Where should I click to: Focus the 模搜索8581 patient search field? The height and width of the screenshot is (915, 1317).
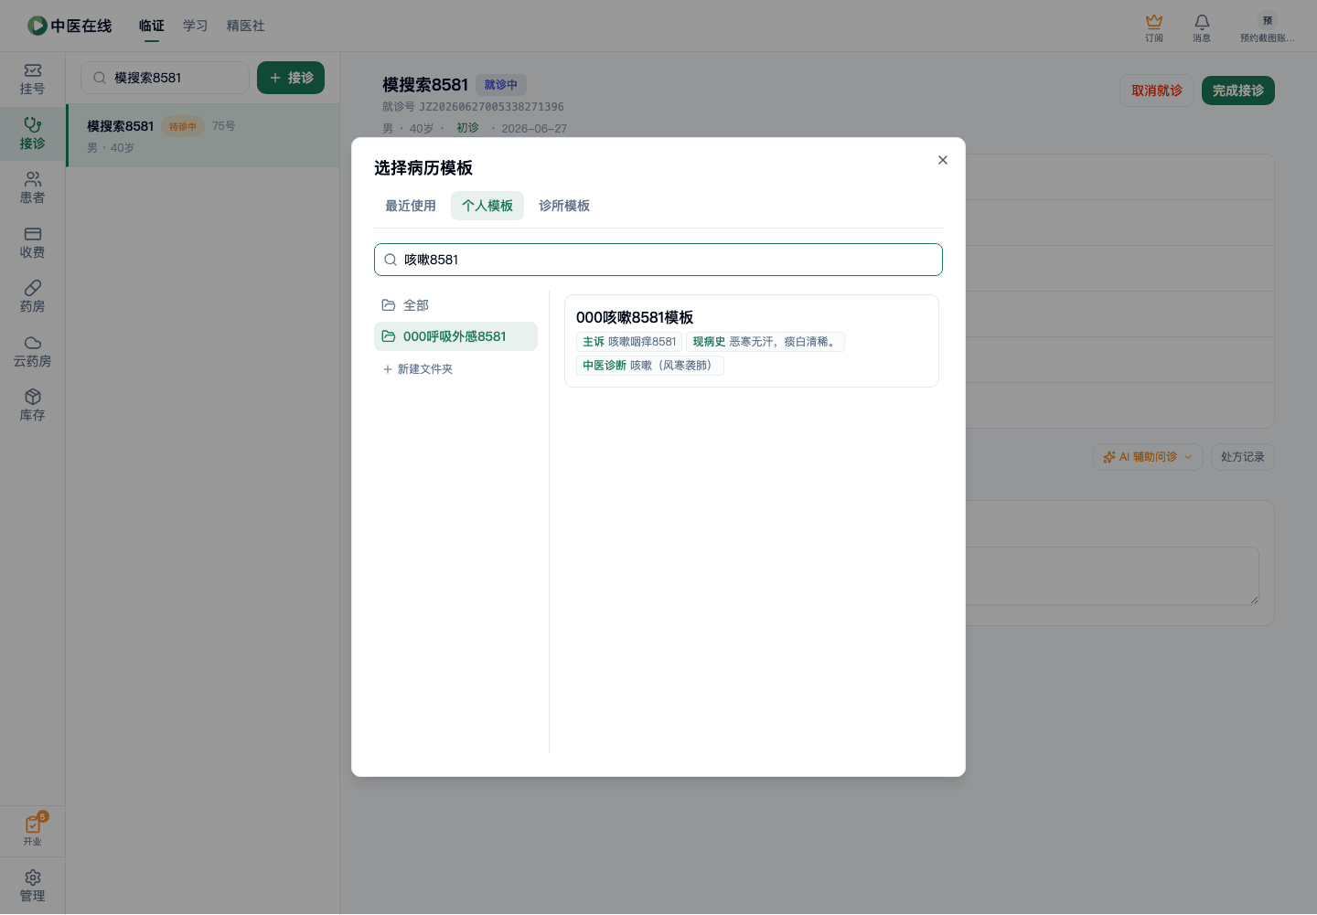pos(165,78)
